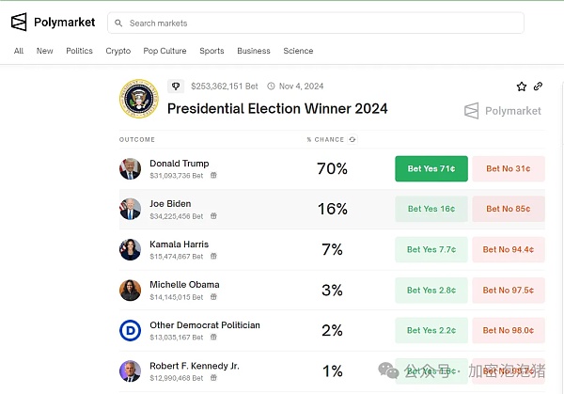This screenshot has height=394, width=564.
Task: Go to the Sports tab
Action: (211, 51)
